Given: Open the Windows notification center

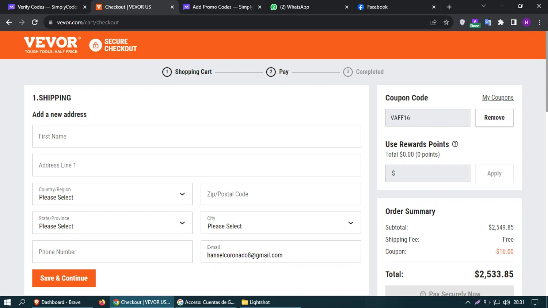Looking at the screenshot, I should click(x=535, y=302).
